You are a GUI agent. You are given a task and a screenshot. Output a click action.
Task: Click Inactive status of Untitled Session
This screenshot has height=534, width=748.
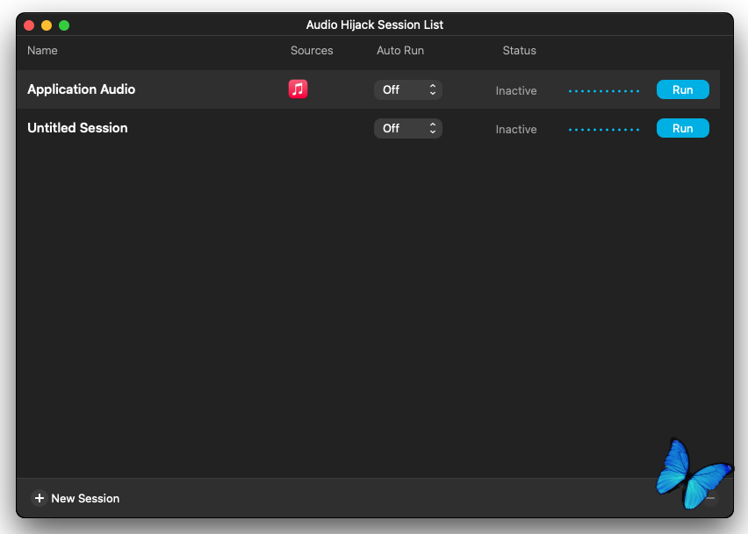(515, 129)
